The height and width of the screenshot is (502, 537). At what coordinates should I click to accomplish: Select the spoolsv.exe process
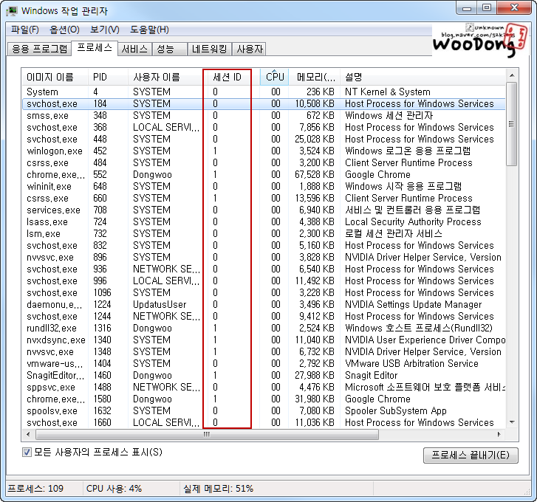[264, 410]
